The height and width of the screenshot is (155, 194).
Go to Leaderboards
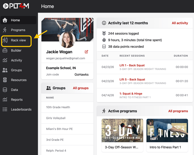19,109
